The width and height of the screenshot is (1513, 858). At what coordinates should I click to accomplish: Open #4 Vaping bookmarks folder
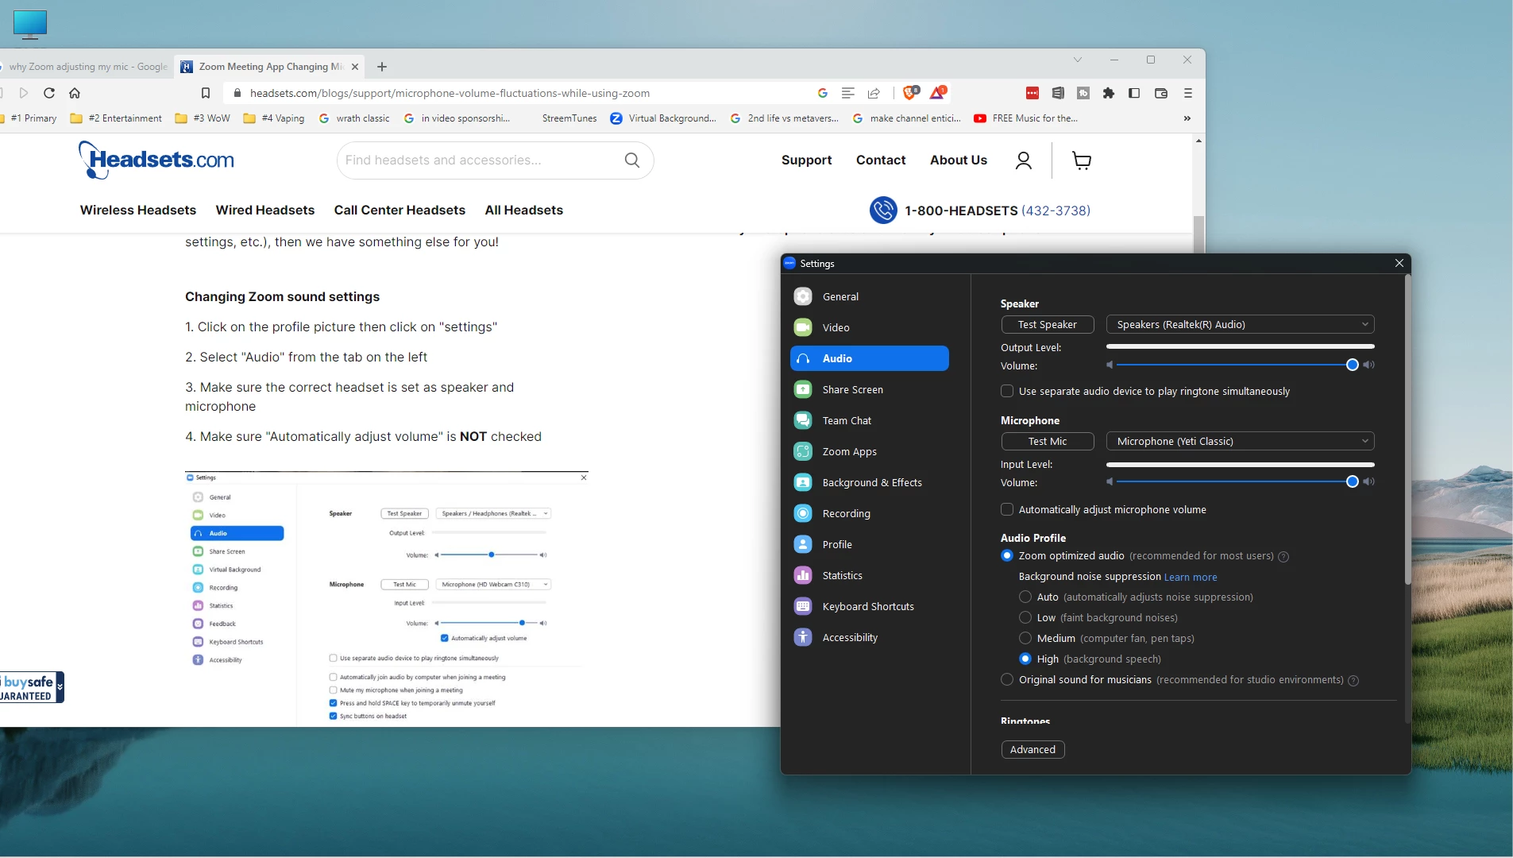(274, 118)
